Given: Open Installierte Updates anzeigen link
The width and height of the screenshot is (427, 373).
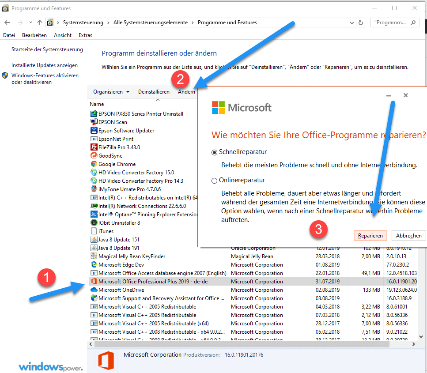Looking at the screenshot, I should pos(45,65).
